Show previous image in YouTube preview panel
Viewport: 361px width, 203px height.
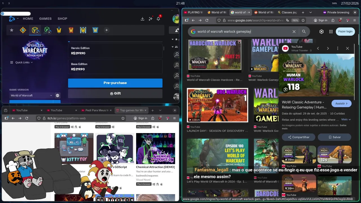318,48
